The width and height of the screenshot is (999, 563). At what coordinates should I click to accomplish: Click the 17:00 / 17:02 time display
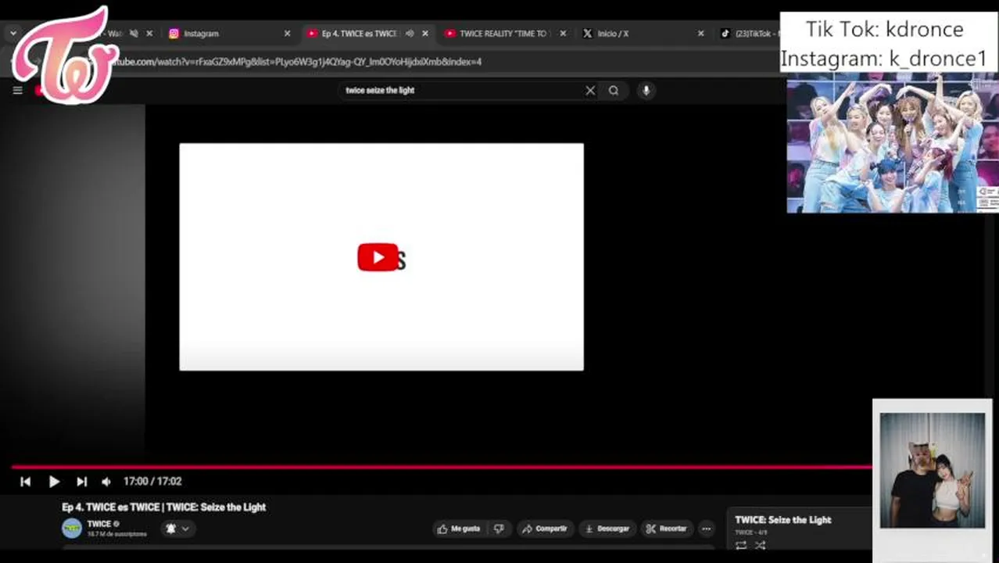(152, 482)
